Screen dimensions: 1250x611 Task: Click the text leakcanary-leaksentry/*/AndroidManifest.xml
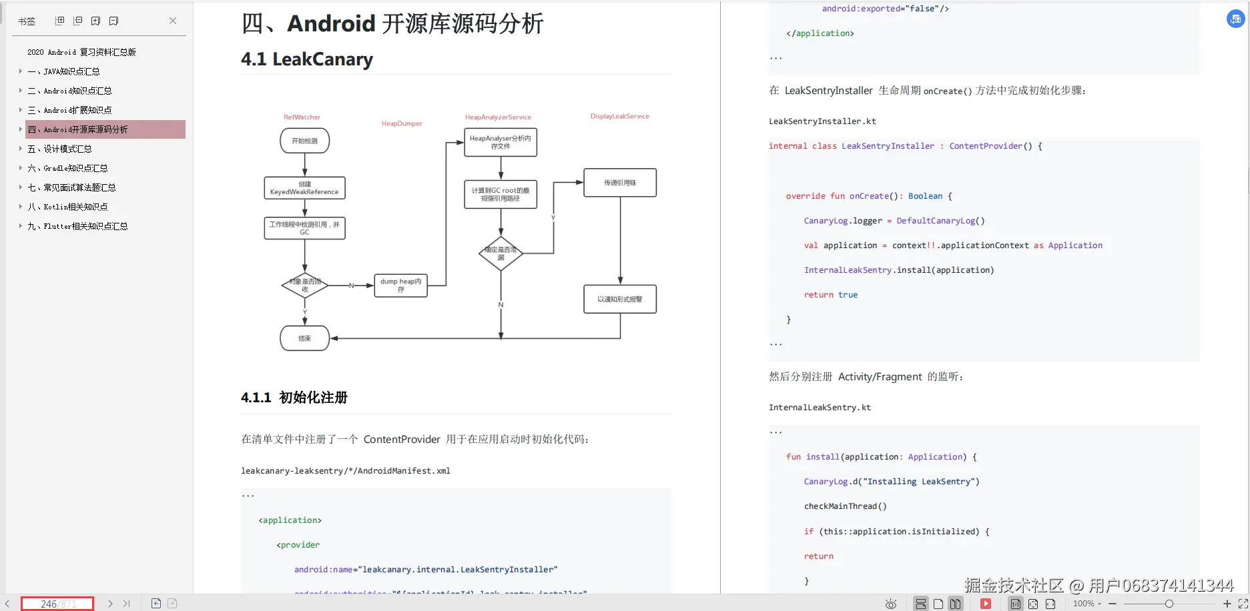pos(346,471)
